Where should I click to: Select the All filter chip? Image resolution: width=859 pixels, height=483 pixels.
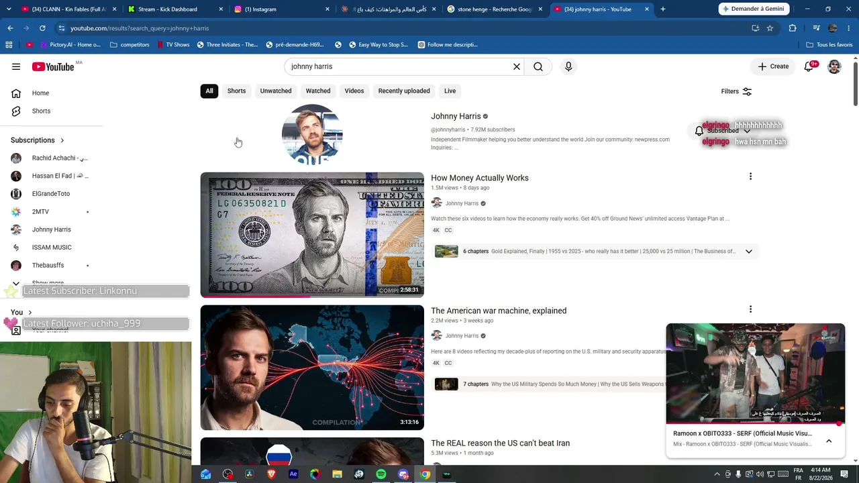[x=209, y=91]
